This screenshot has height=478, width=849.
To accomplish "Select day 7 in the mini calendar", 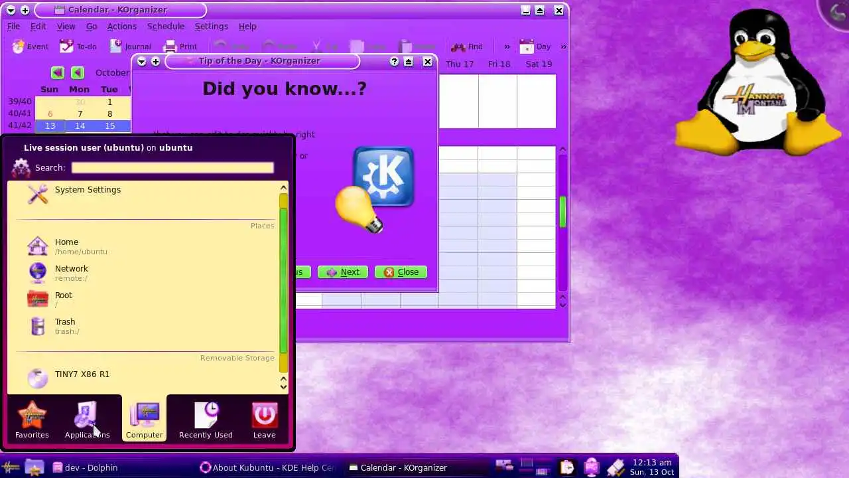I will pyautogui.click(x=80, y=114).
